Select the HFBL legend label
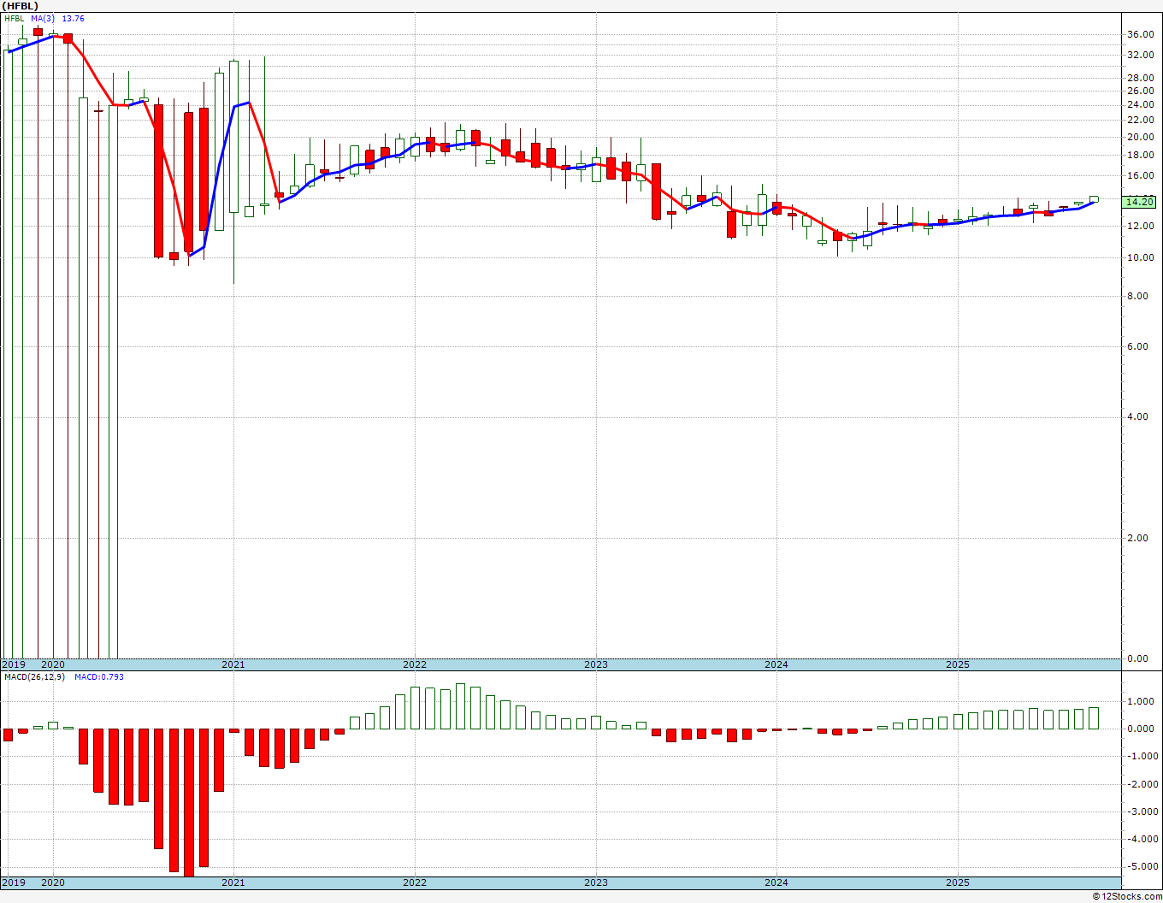The image size is (1163, 903). tap(15, 19)
